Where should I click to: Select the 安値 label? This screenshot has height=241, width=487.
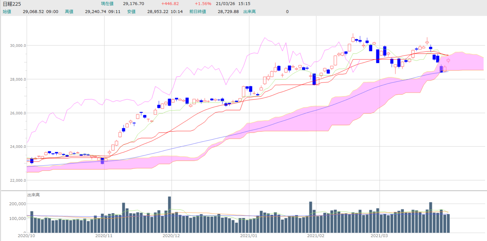131,11
